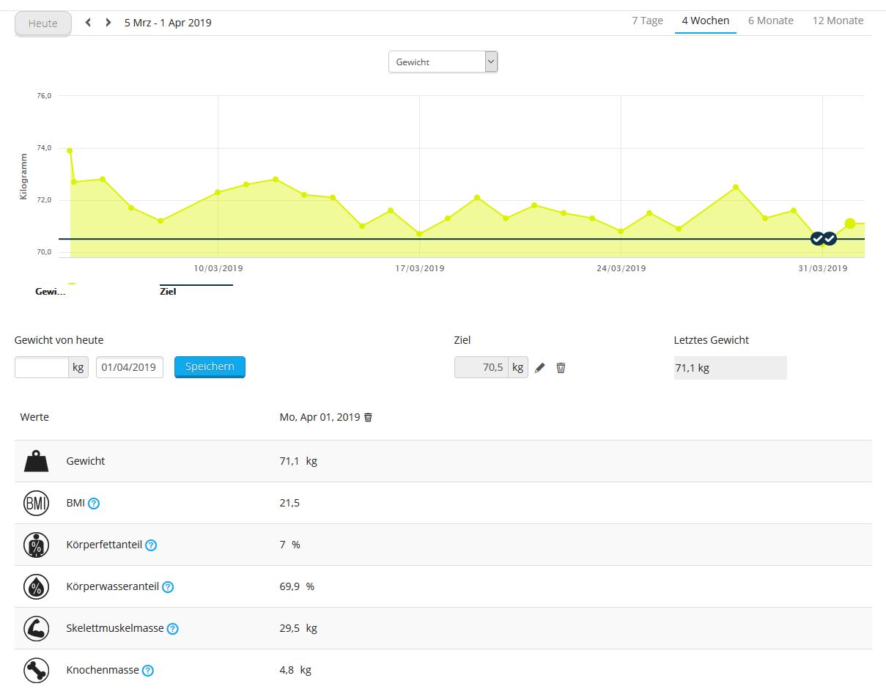
Task: Select the 12 Monate tab
Action: (838, 21)
